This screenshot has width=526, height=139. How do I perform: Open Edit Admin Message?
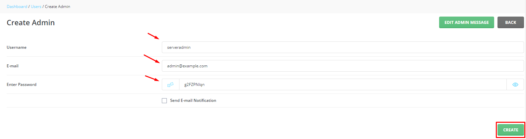pos(467,23)
